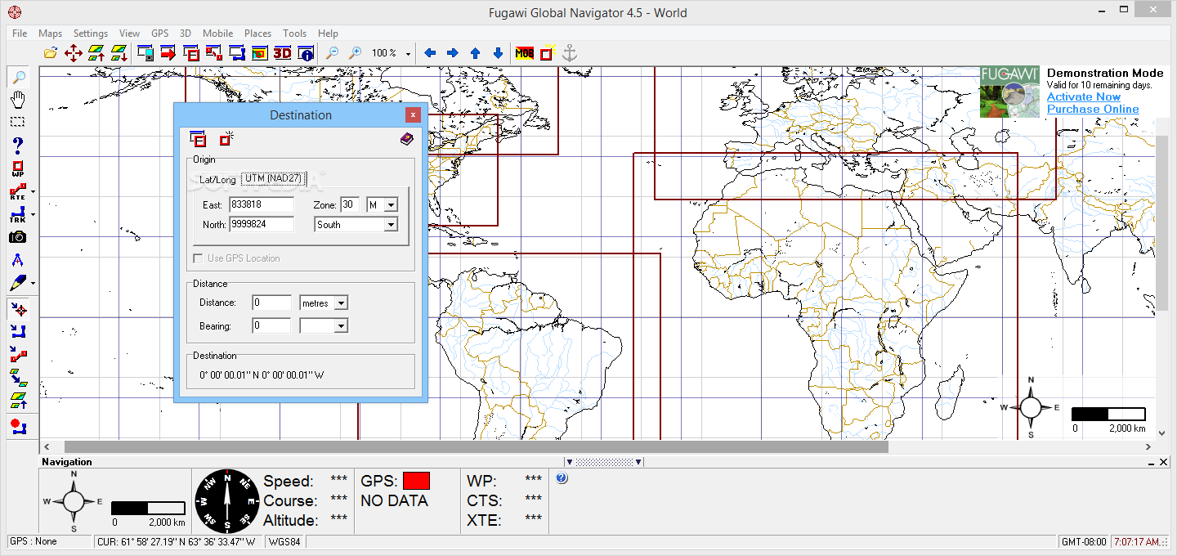Open the 3D view icon
Screen dimensions: 1177x556
point(282,53)
